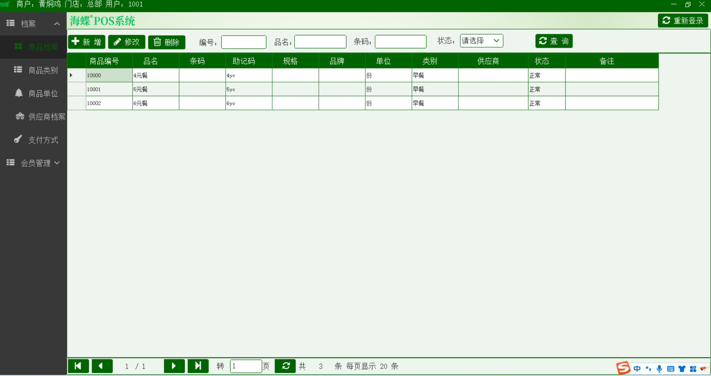Go to the first page of results
Screen dimensions: 711x376
pyautogui.click(x=78, y=366)
